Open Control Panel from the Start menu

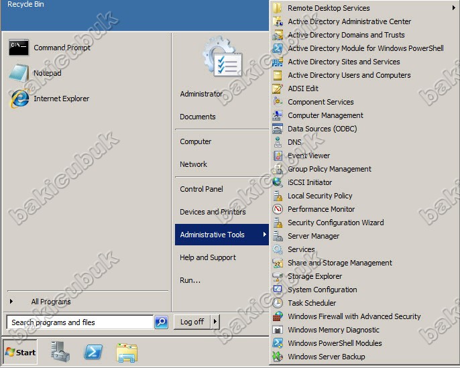[x=201, y=189]
